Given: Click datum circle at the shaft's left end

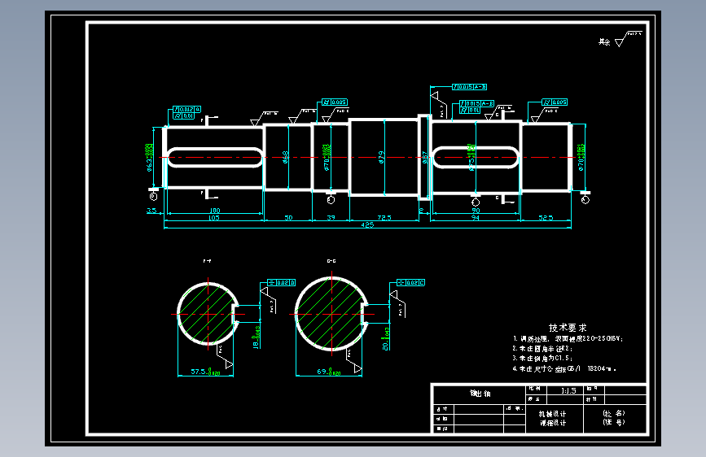Looking at the screenshot, I should click(153, 196).
